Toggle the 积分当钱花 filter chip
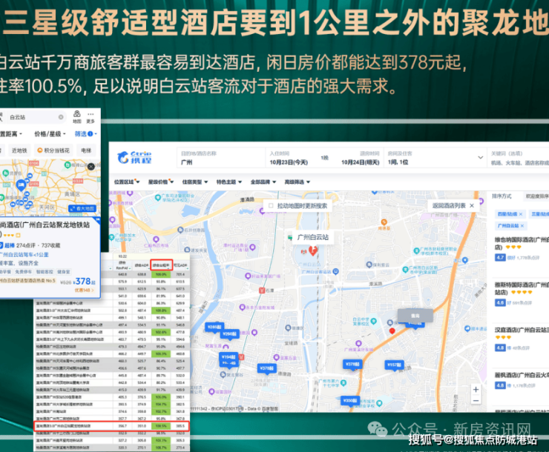The height and width of the screenshot is (452, 549). [53, 150]
